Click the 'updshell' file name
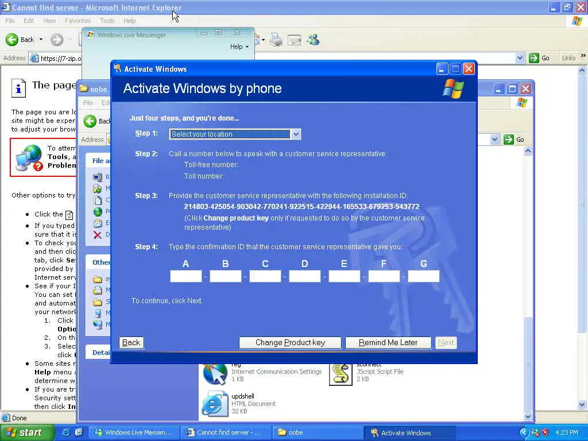Image resolution: width=588 pixels, height=441 pixels. click(243, 396)
